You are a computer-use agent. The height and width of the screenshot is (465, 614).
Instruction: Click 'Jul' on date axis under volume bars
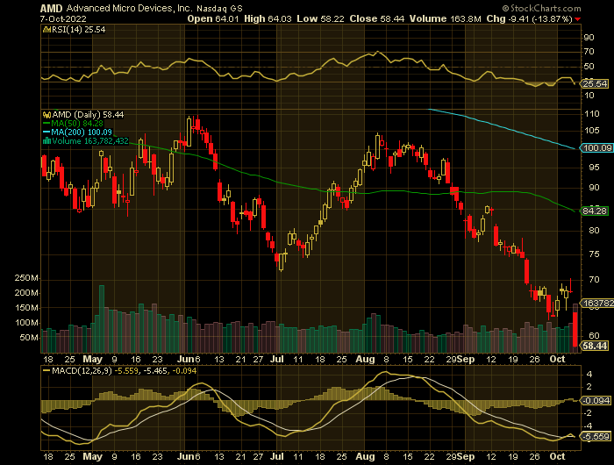pyautogui.click(x=277, y=359)
